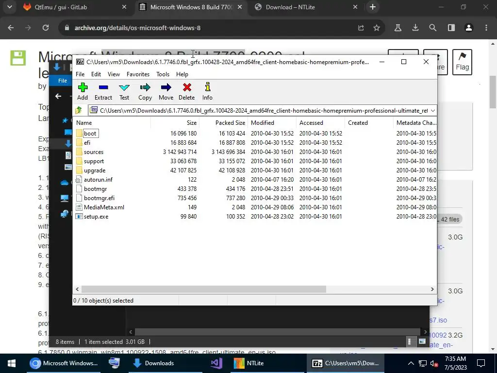Open 7-Zip View menu
The width and height of the screenshot is (497, 373).
pos(114,74)
